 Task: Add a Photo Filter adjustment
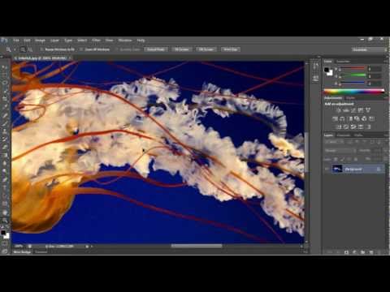coord(357,118)
